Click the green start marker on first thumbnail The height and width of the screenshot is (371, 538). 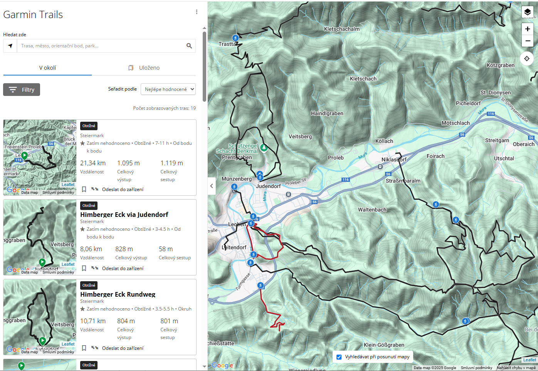(24, 156)
